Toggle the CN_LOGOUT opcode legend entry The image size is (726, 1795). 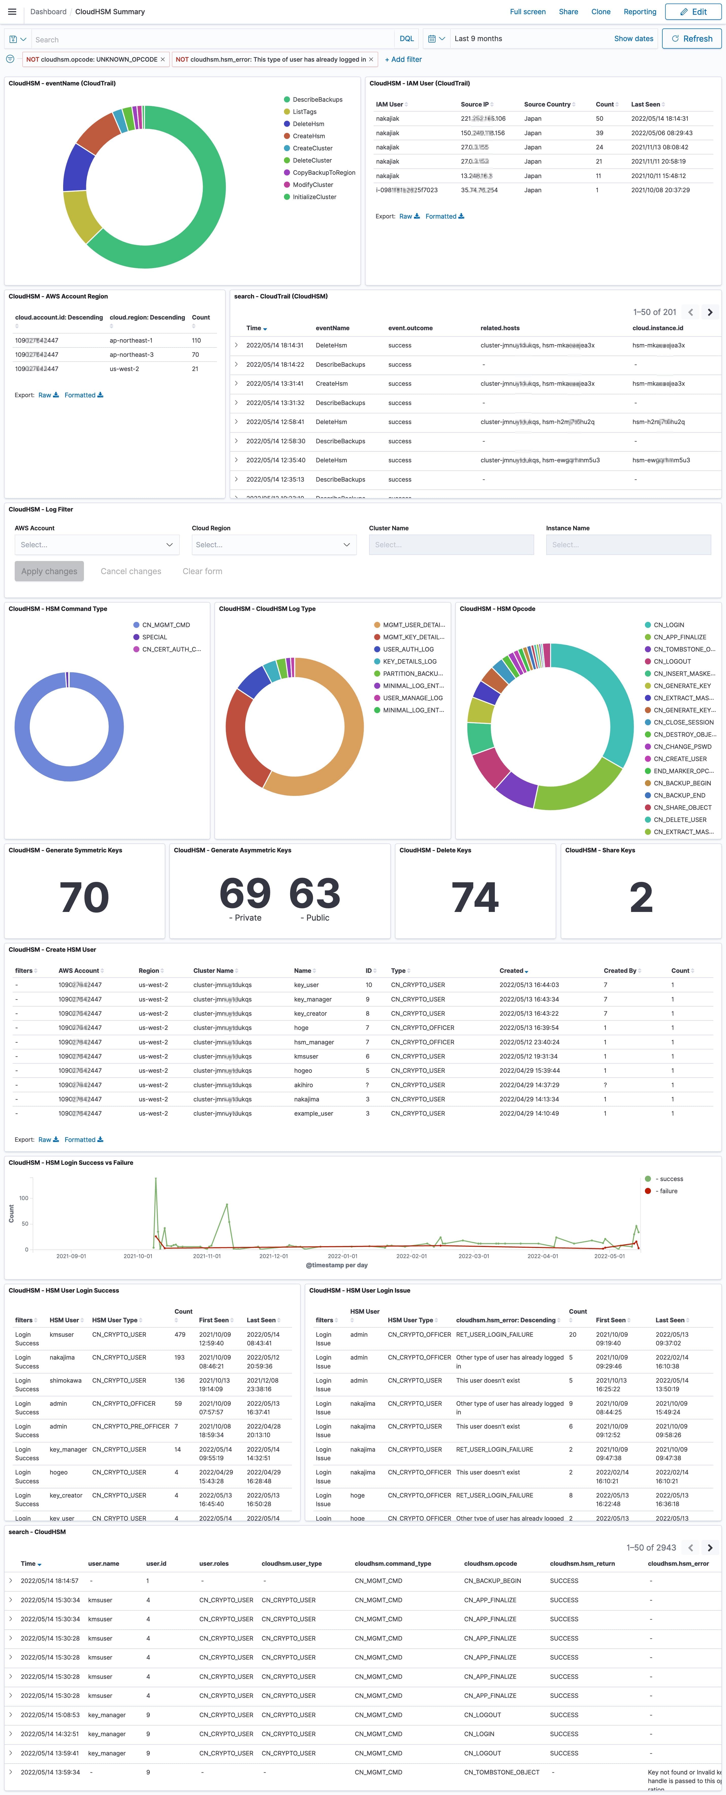(668, 661)
